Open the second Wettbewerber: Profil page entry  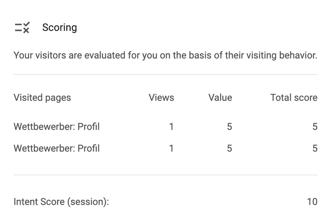coord(57,148)
